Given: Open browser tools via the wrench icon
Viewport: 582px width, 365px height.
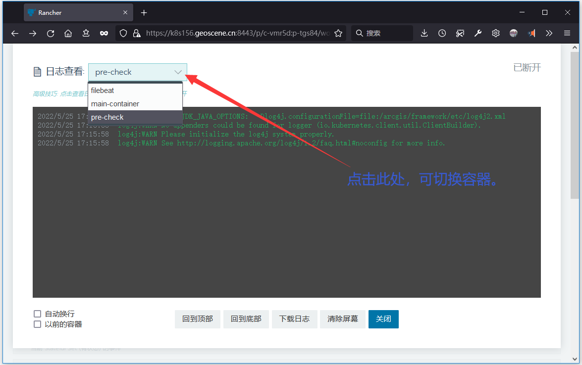Looking at the screenshot, I should coord(477,33).
